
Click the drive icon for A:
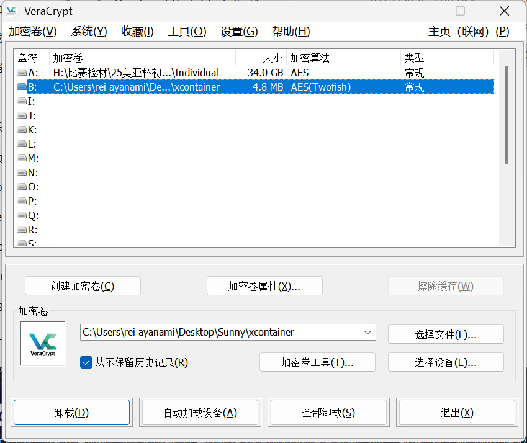point(22,73)
